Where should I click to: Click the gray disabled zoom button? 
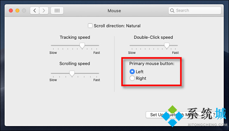pyautogui.click(x=24, y=11)
